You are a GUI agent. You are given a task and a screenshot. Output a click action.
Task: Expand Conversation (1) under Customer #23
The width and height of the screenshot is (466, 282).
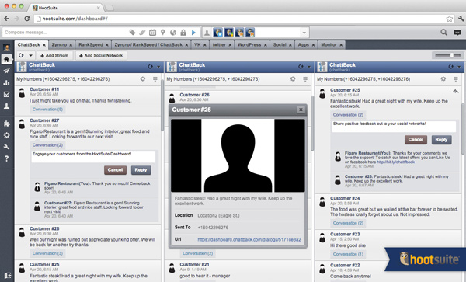348,254
